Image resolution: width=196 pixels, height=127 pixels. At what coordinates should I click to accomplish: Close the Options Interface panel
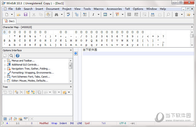click(71, 50)
